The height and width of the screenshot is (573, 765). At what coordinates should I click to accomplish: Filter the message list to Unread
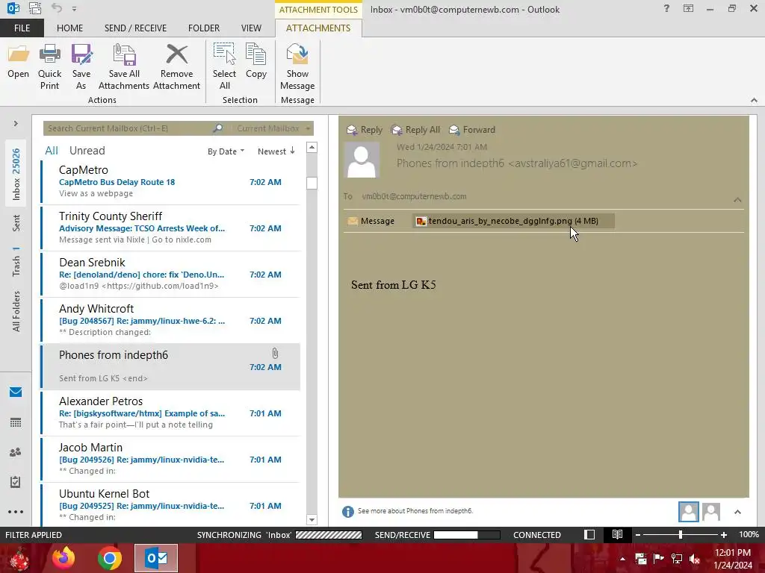[x=87, y=151]
